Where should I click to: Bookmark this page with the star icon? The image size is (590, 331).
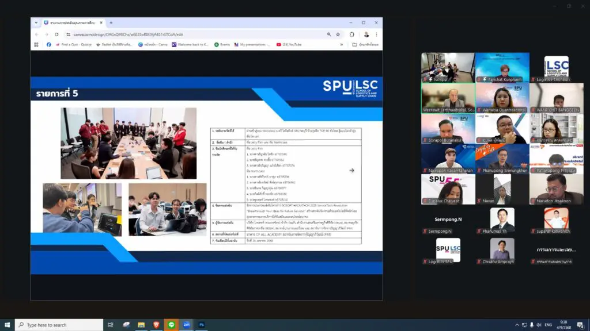(x=336, y=34)
